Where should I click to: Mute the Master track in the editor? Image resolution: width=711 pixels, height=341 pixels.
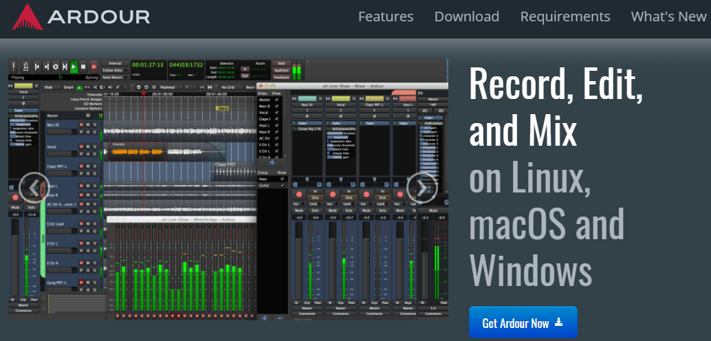(88, 115)
